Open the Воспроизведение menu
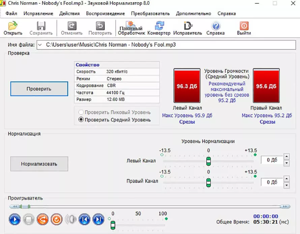300x234 pixels. (x=106, y=13)
